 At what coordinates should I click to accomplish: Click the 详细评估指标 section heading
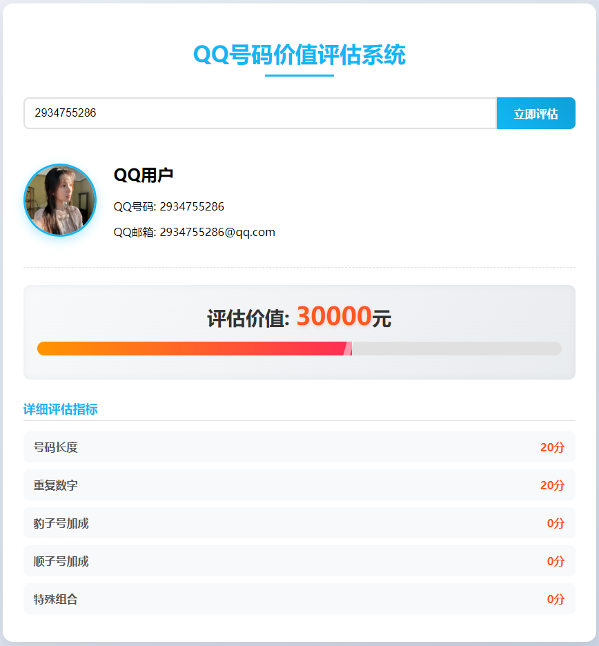pos(61,409)
